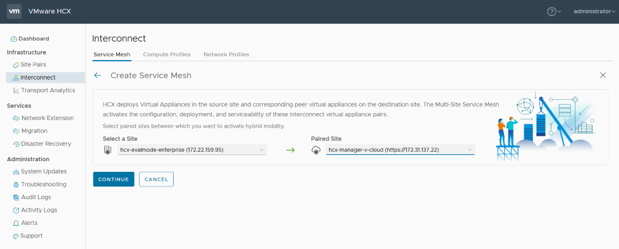Open the Paired Site dropdown
The image size is (619, 249).
[x=400, y=150]
